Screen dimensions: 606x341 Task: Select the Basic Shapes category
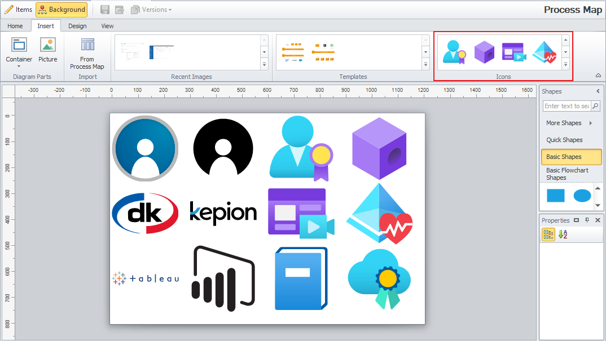pos(571,157)
